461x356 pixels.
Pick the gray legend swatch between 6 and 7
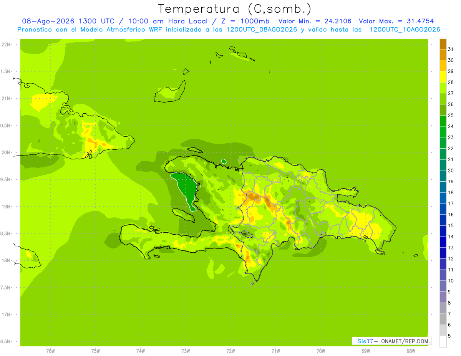coord(443,319)
